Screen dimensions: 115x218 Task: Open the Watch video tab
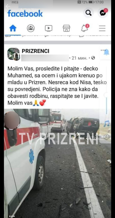[49, 28]
